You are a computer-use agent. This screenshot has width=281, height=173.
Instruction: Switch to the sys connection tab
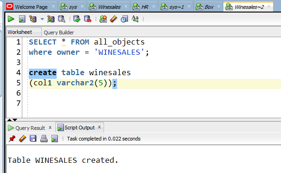point(73,7)
